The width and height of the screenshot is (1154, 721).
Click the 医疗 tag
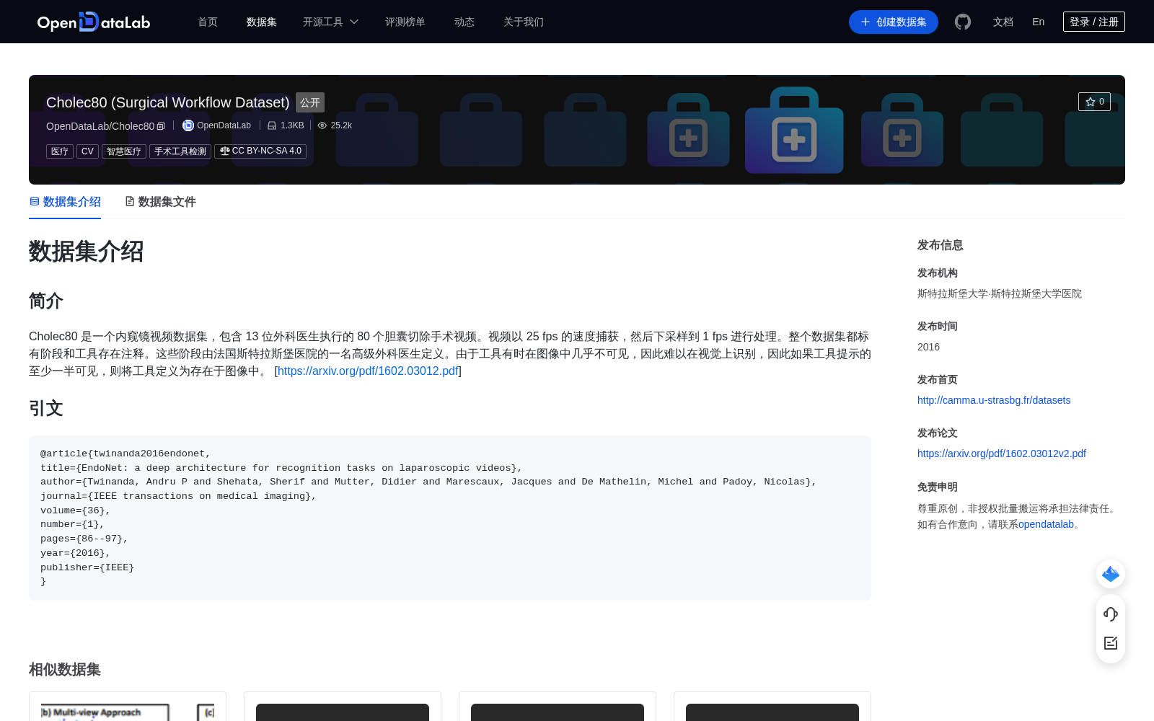point(60,151)
